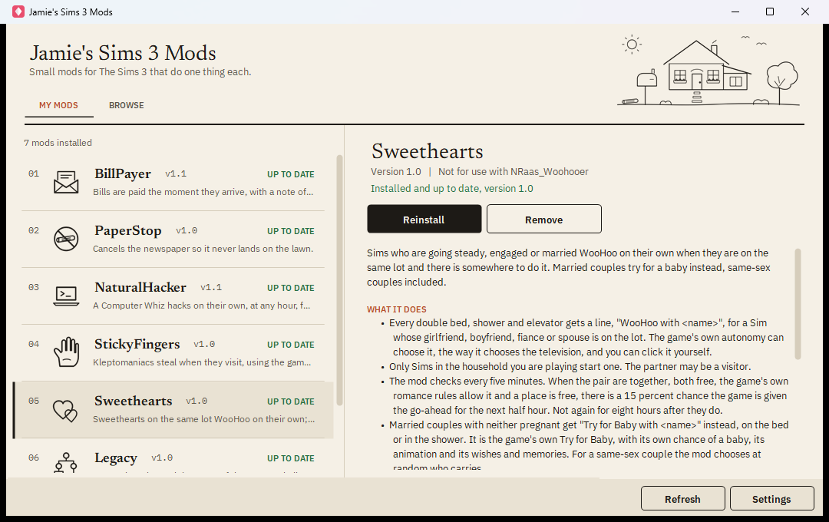Viewport: 829px width, 522px height.
Task: Click Legacy's UP TO DATE status
Action: pos(290,458)
